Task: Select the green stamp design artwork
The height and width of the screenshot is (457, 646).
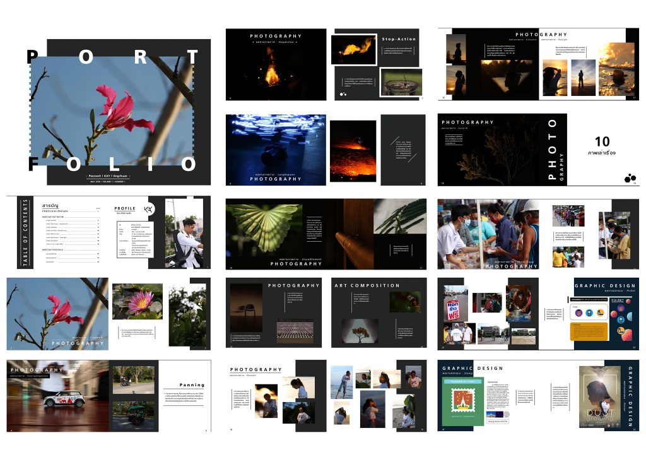Action: [x=466, y=401]
